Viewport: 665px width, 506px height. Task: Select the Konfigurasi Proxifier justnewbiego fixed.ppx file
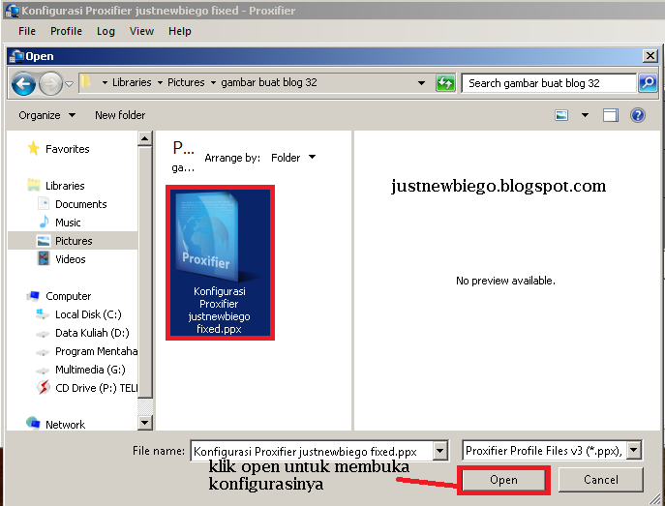[x=220, y=262]
